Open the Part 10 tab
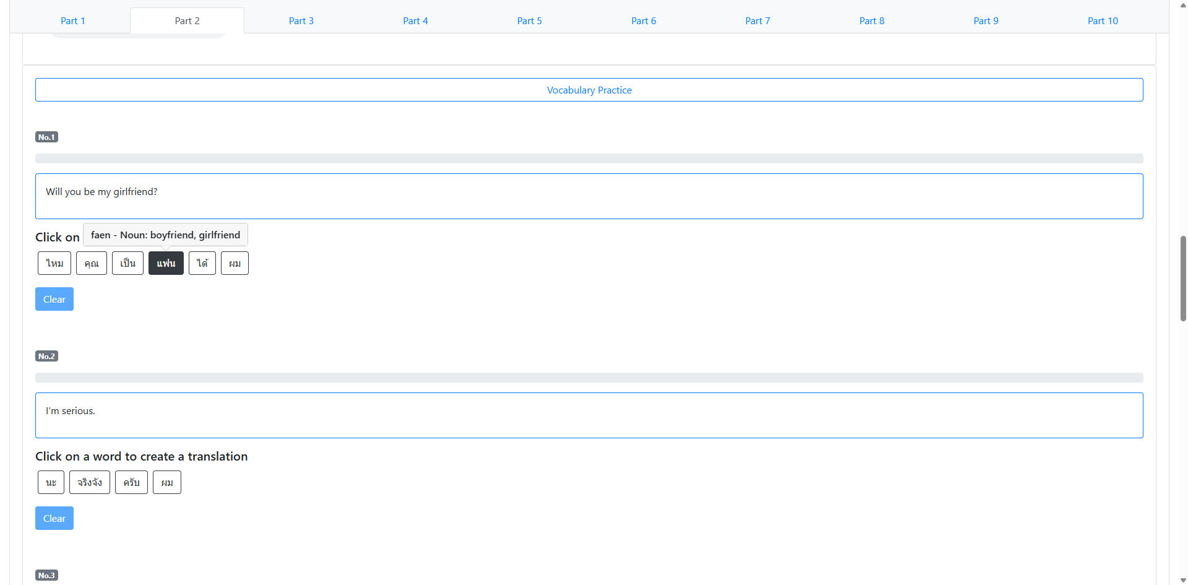The width and height of the screenshot is (1188, 585). point(1102,20)
